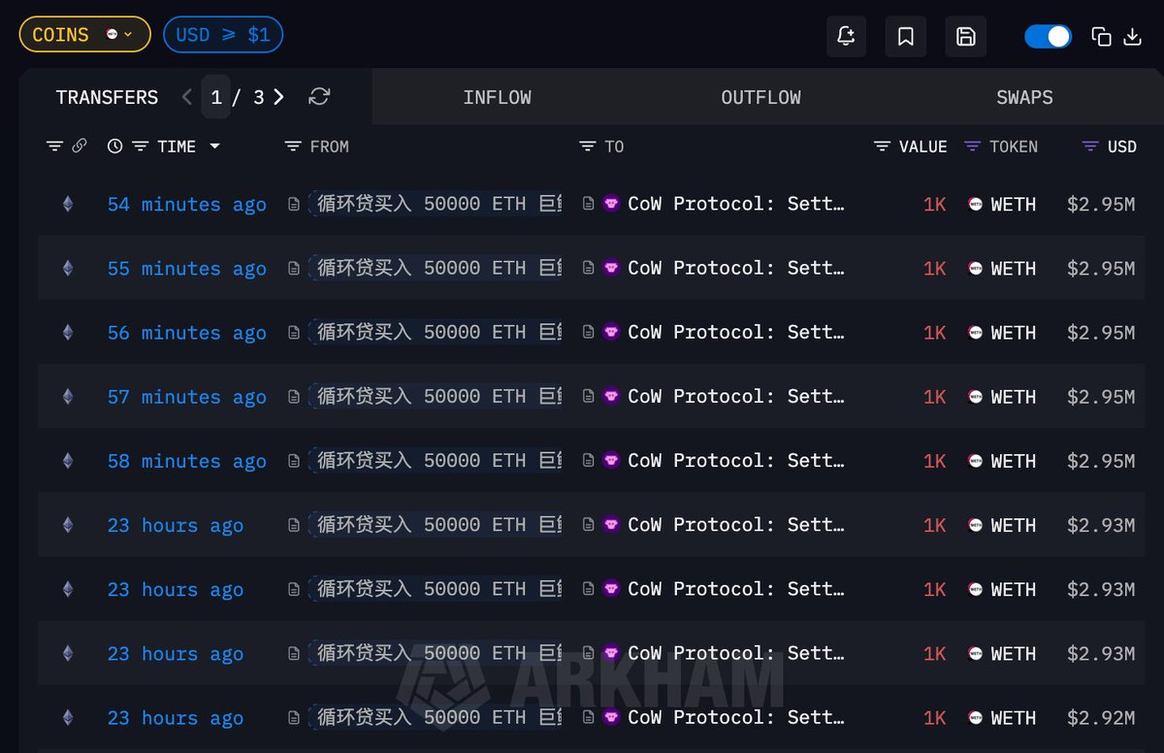Expand the TIME sort arrow
The width and height of the screenshot is (1164, 753).
point(214,147)
